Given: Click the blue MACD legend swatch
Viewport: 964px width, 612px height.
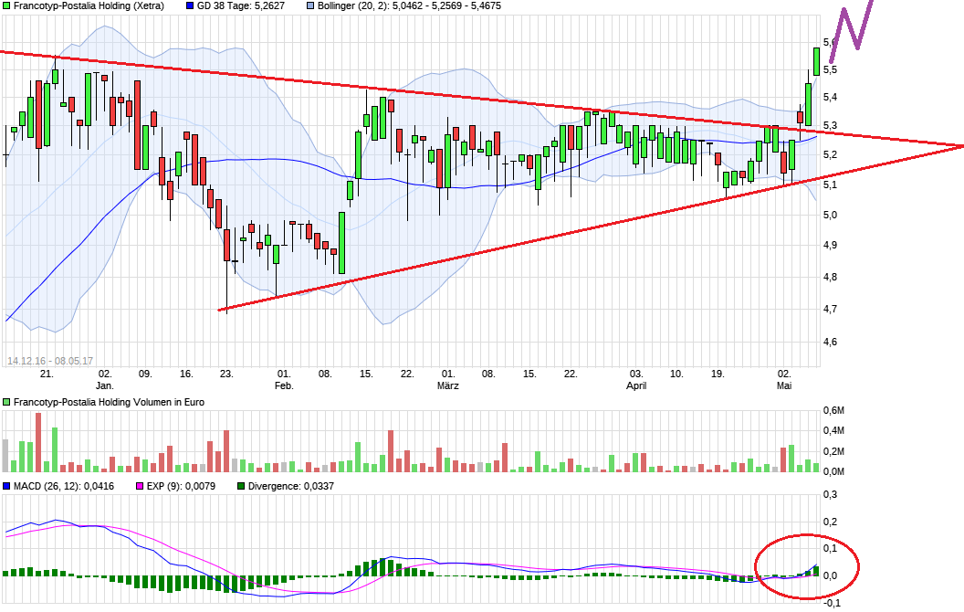Looking at the screenshot, I should pos(6,486).
